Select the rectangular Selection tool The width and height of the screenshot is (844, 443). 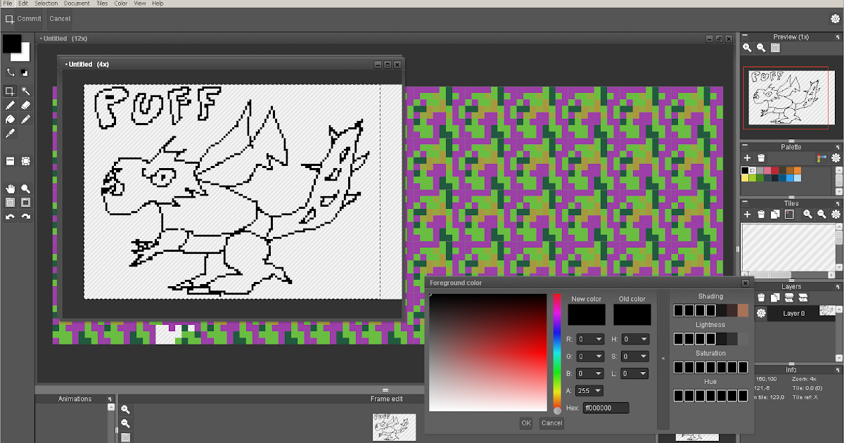pyautogui.click(x=10, y=91)
